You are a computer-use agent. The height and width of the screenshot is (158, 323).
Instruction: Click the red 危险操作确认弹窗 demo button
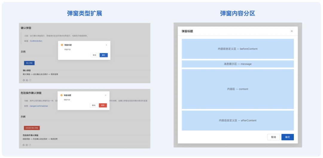pyautogui.click(x=32, y=128)
